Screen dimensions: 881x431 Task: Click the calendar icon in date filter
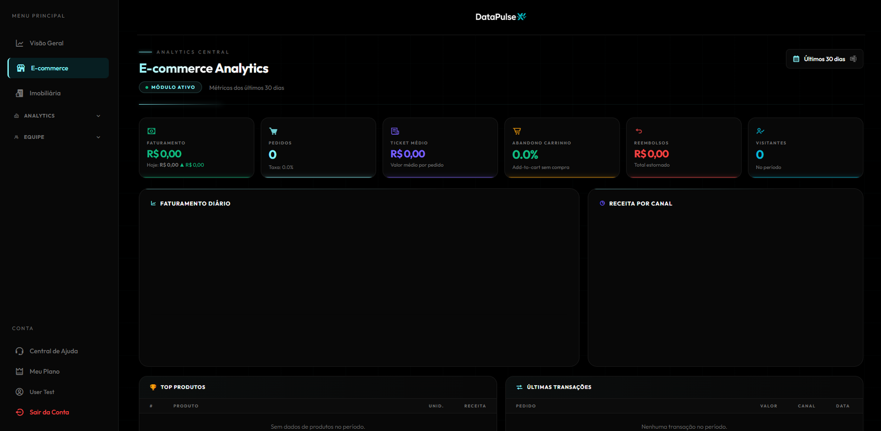pos(796,59)
